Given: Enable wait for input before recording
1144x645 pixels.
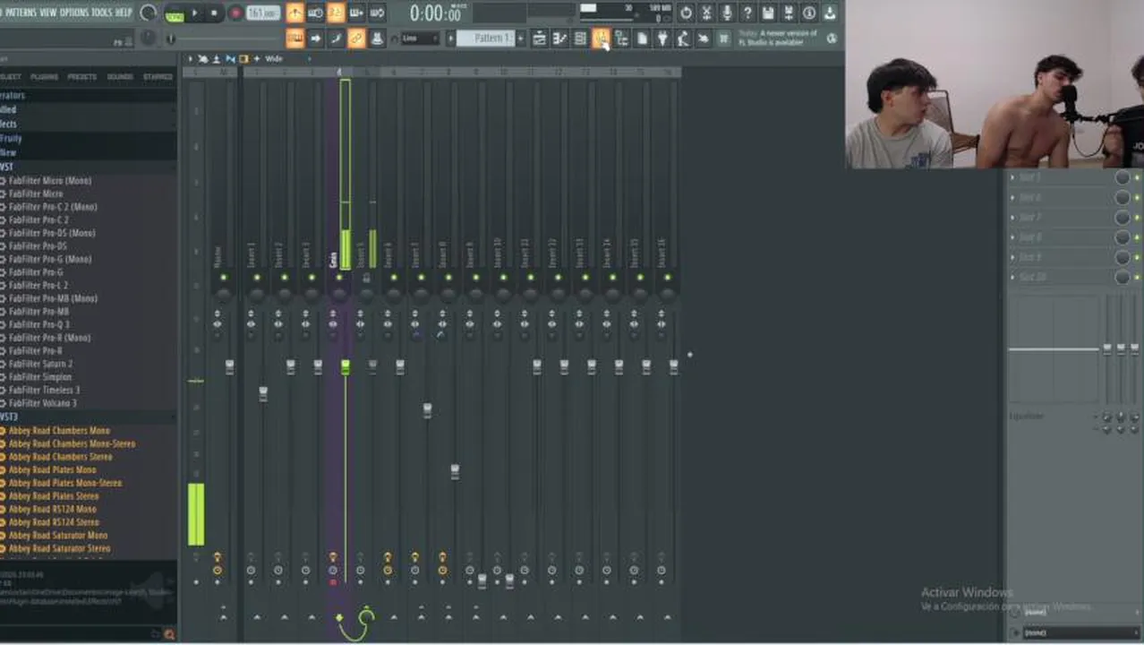Looking at the screenshot, I should (315, 13).
